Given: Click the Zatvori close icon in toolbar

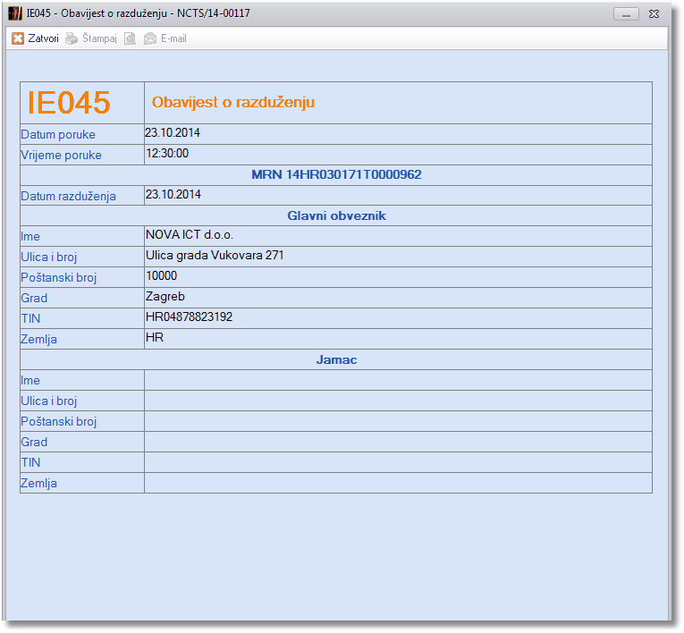Looking at the screenshot, I should [x=18, y=38].
